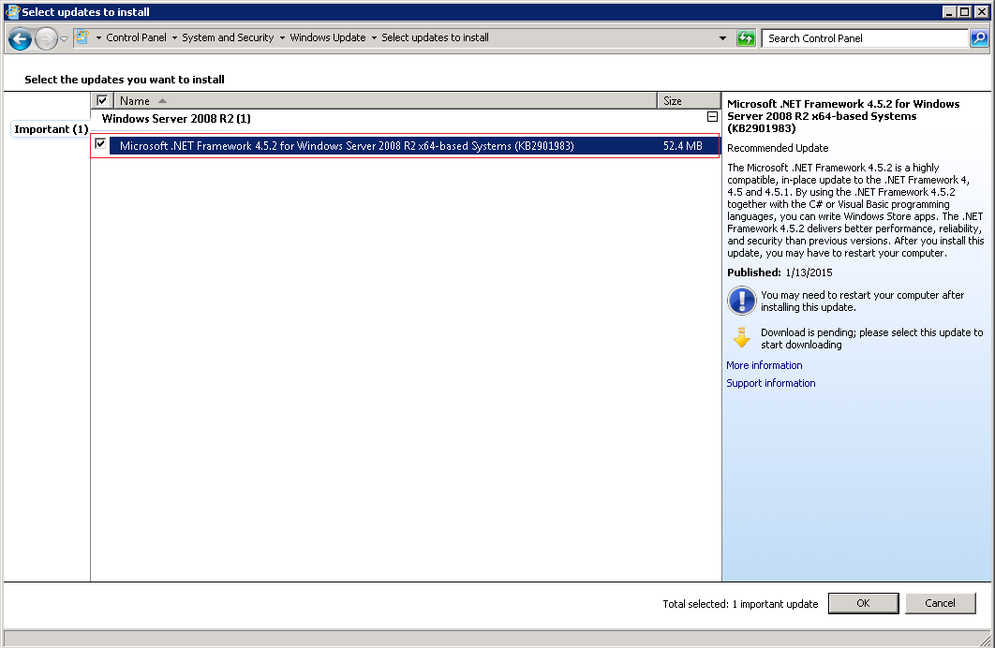This screenshot has width=995, height=648.
Task: Click the Control Panel icon in address bar
Action: [82, 37]
